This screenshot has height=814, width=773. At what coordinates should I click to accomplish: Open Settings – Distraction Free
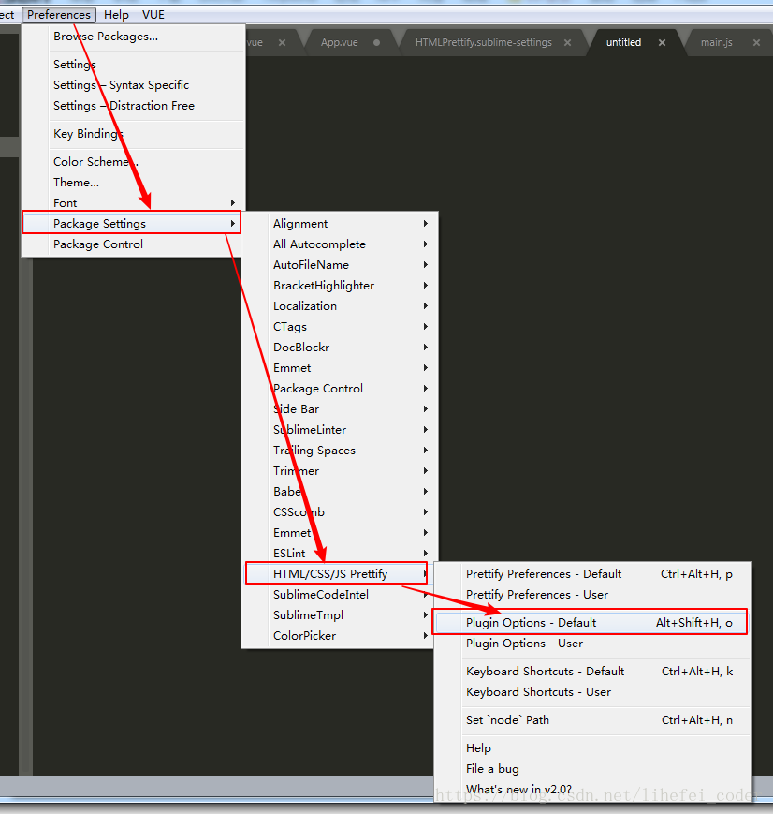point(133,106)
